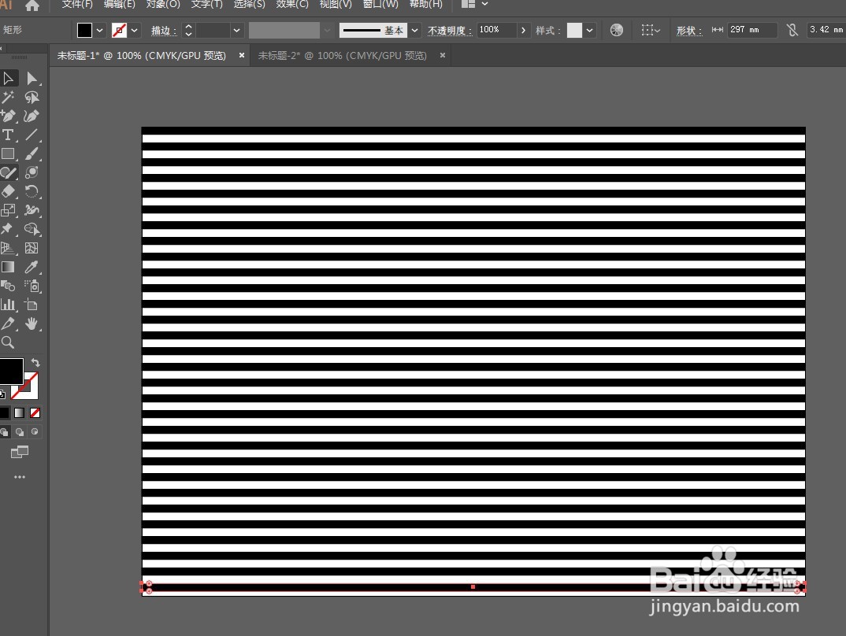846x636 pixels.
Task: Select the Rectangle tool
Action: (8, 153)
